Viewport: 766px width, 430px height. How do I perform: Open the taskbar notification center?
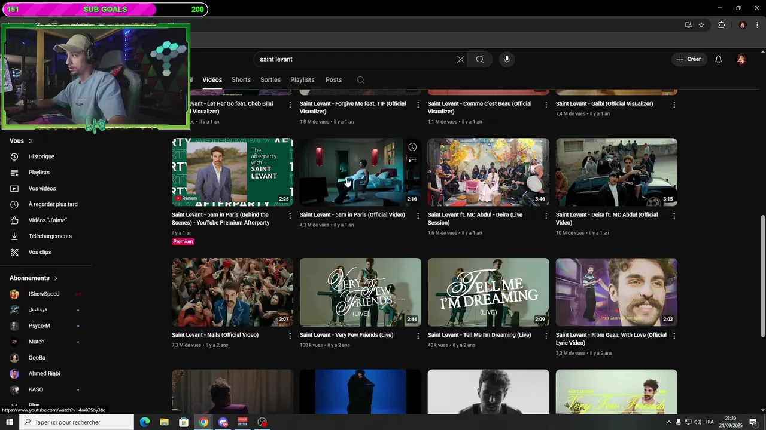tap(753, 422)
